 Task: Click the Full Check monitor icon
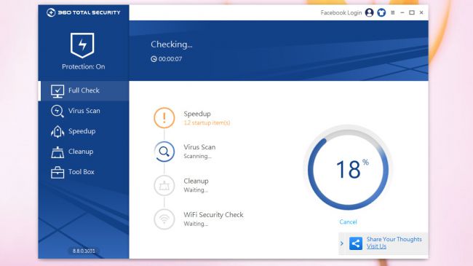pyautogui.click(x=57, y=91)
